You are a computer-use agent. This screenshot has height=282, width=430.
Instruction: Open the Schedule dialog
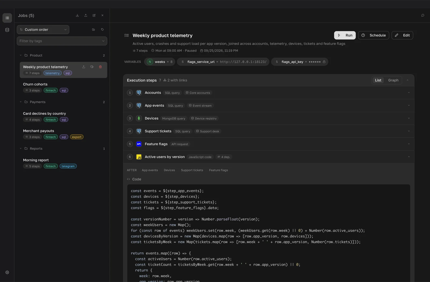click(374, 35)
